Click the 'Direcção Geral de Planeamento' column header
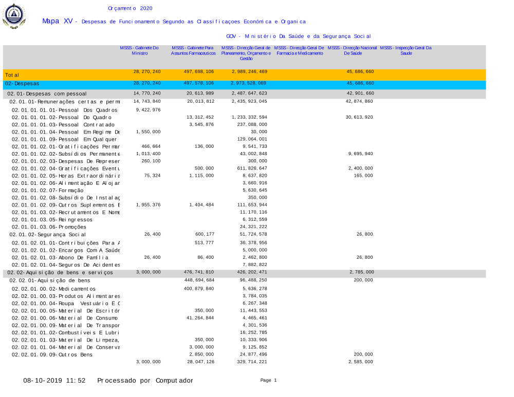514x397 pixels. pyautogui.click(x=246, y=53)
